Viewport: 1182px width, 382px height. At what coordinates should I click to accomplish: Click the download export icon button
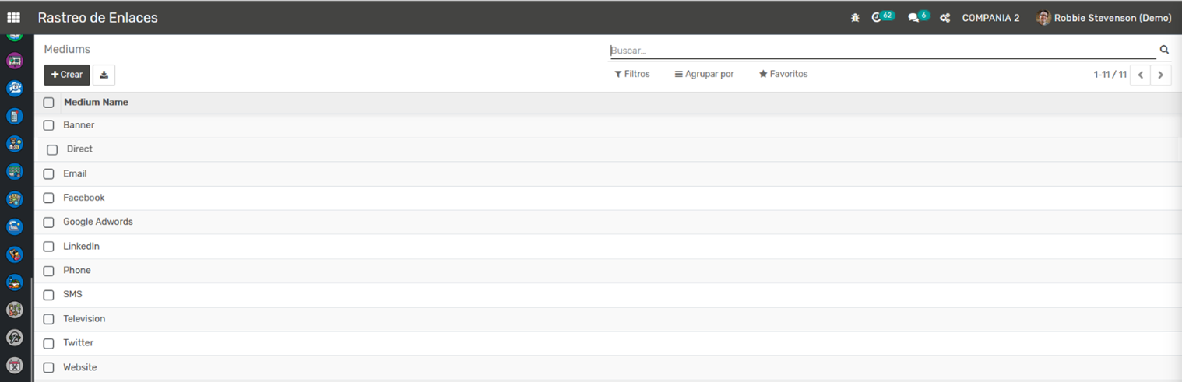pos(104,75)
